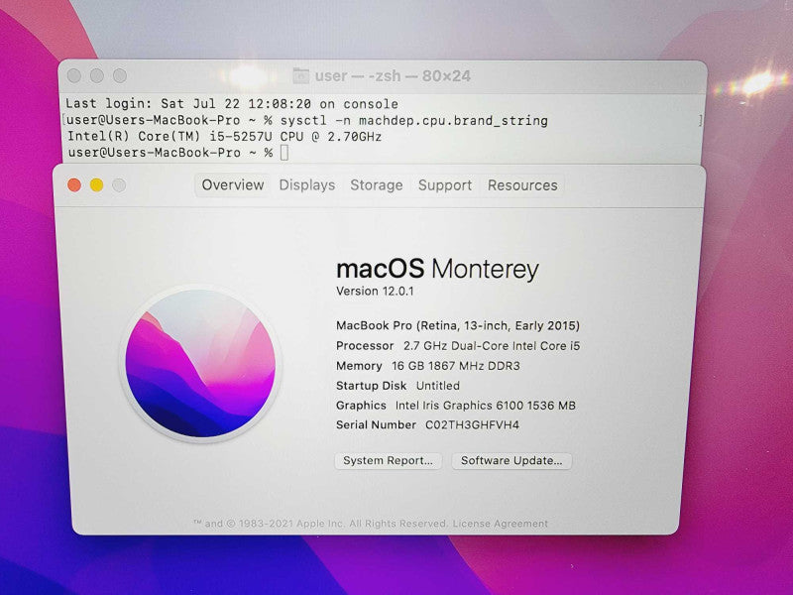
Task: Click the Terminal cursor at the last prompt
Action: coord(284,153)
